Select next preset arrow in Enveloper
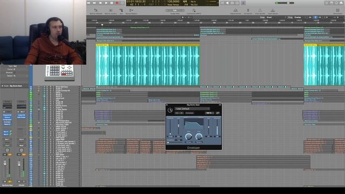Screen dimensions: 345x194 [x=181, y=113]
